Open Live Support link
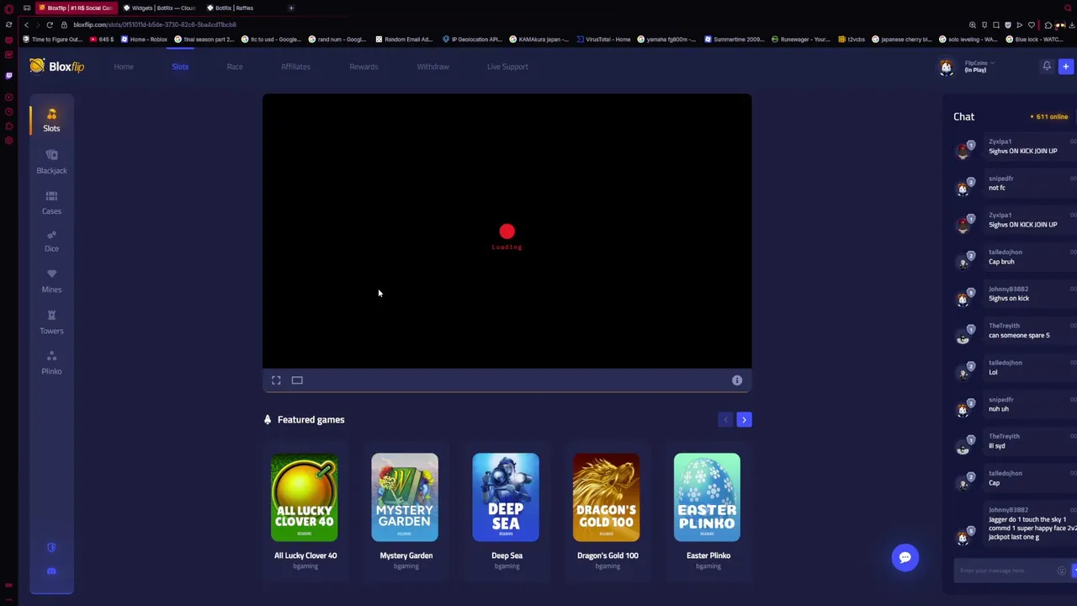 [507, 66]
